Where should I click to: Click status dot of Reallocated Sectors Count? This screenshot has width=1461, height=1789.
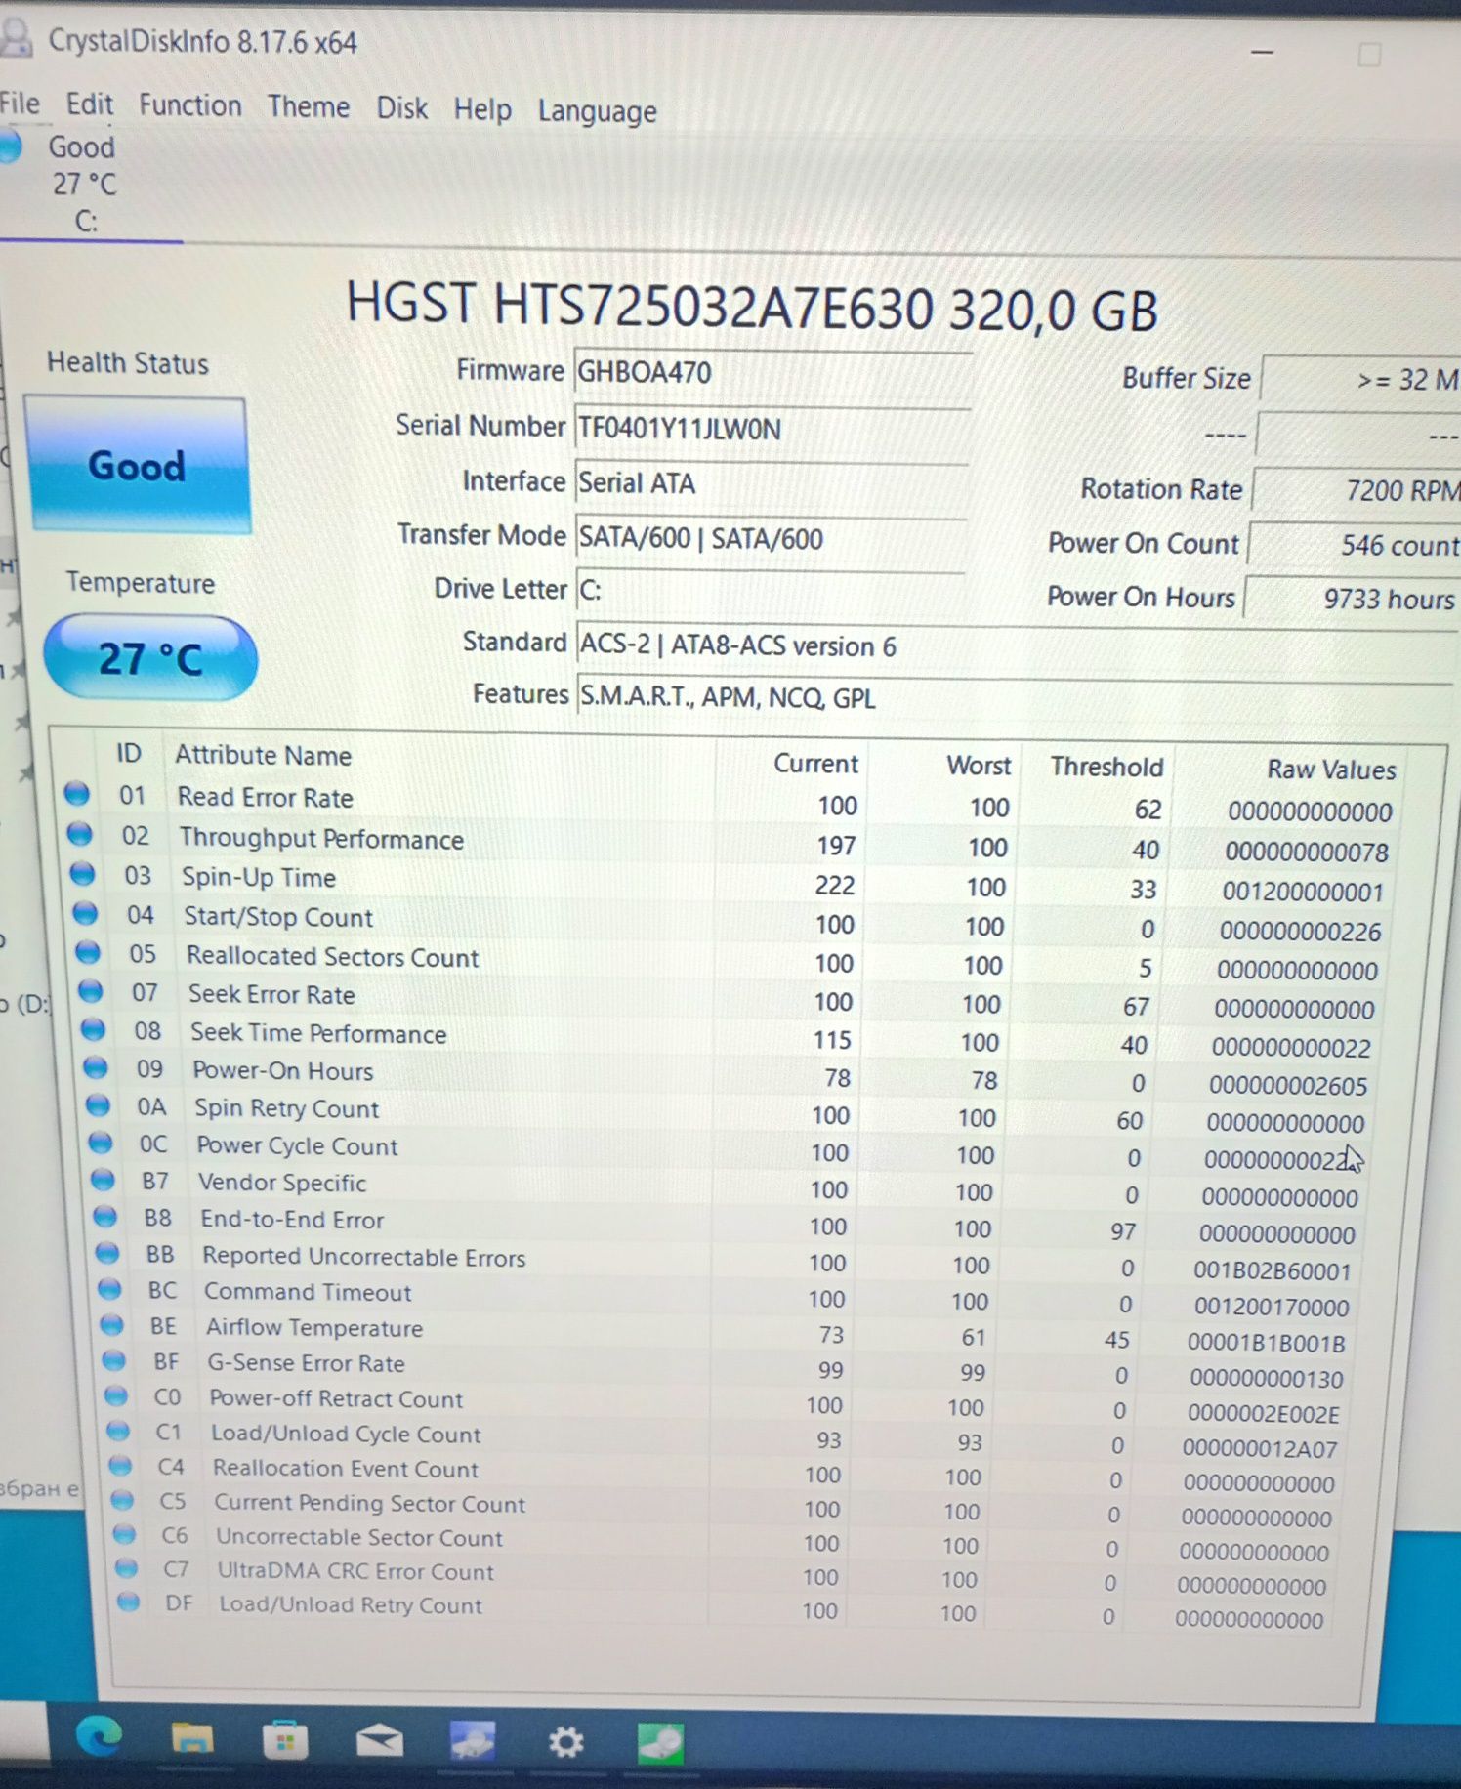[x=88, y=951]
